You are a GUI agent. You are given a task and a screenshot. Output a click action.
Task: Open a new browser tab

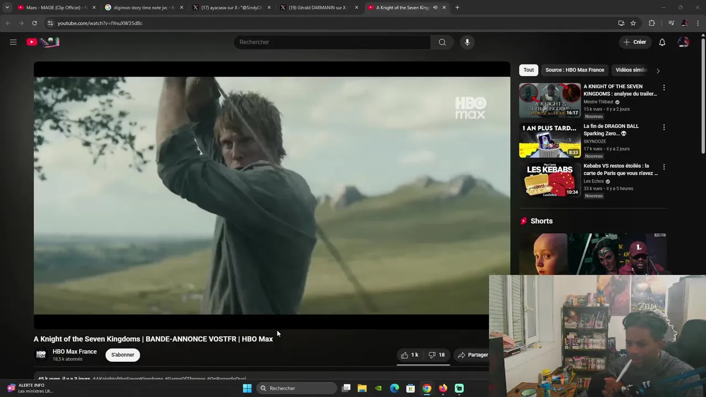click(457, 8)
